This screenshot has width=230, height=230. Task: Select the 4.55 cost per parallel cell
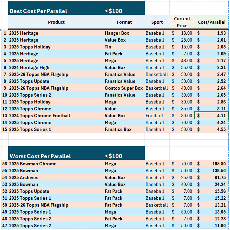[x=211, y=129]
